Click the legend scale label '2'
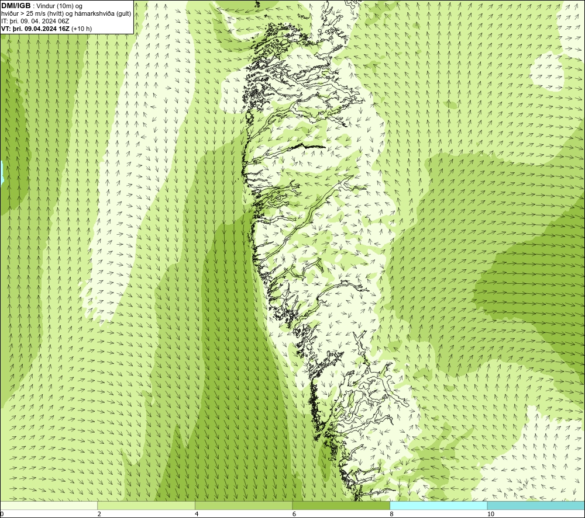The width and height of the screenshot is (585, 518). tap(99, 514)
